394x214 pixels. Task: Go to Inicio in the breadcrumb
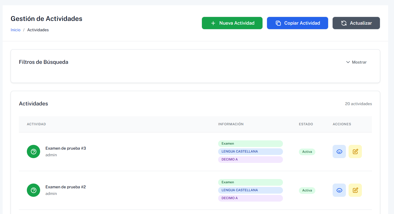[15, 30]
